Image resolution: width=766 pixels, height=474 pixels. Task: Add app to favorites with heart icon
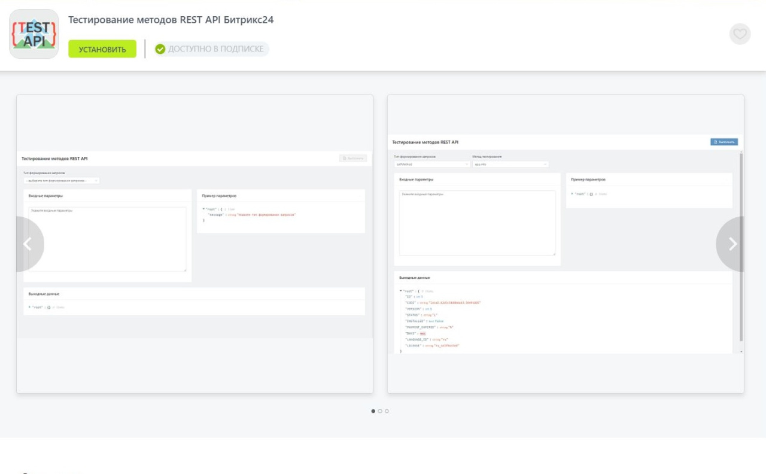click(740, 34)
